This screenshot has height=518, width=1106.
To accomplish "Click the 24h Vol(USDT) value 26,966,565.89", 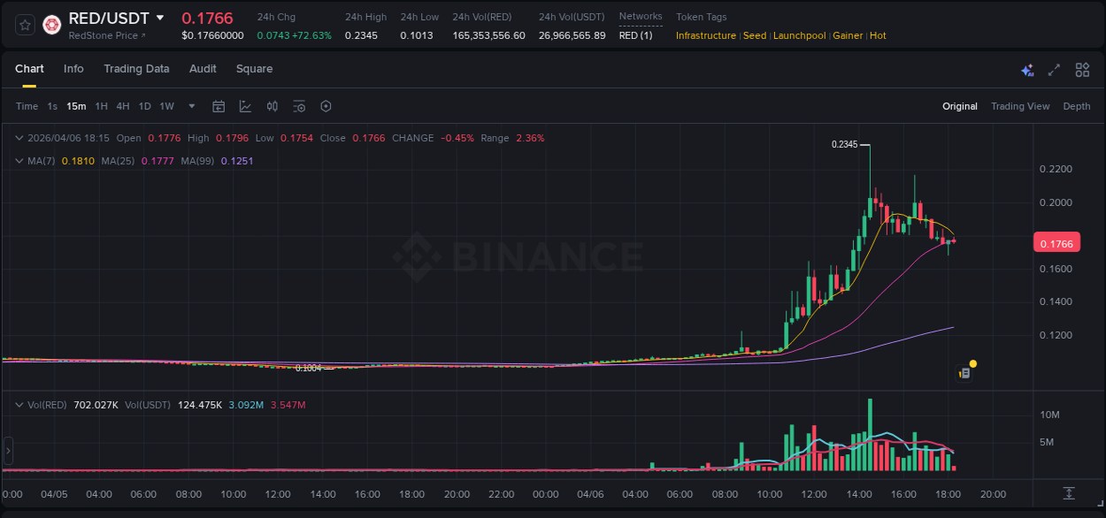I will tap(572, 35).
